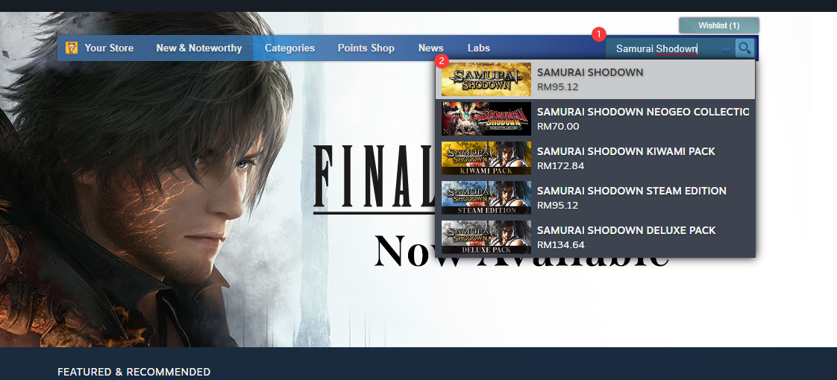The height and width of the screenshot is (380, 837).
Task: Click the RM70.00 price text
Action: click(558, 127)
